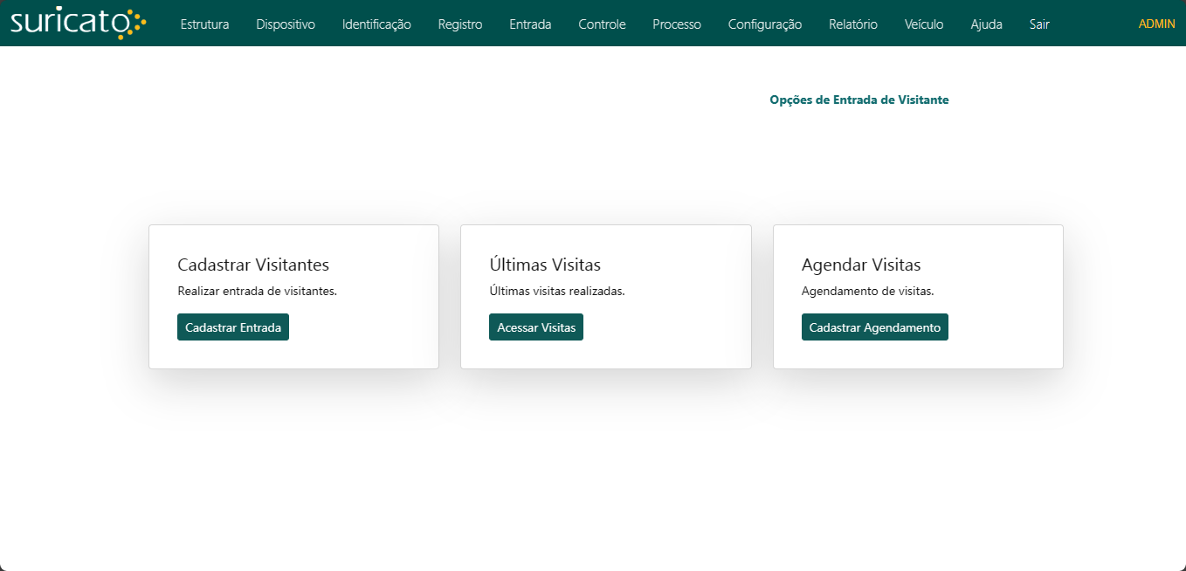Click the Cadastrar Agendamento button
The width and height of the screenshot is (1186, 571).
(875, 327)
